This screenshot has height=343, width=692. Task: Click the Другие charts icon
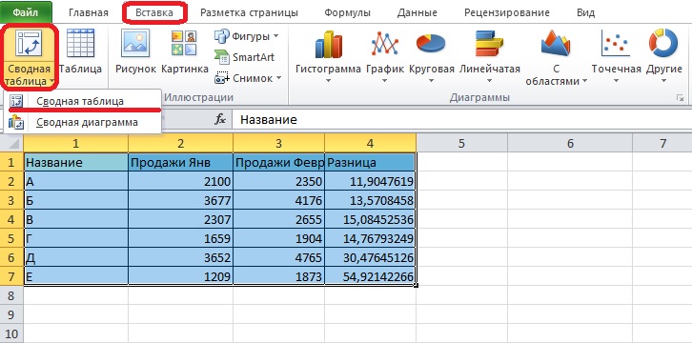pos(663,43)
